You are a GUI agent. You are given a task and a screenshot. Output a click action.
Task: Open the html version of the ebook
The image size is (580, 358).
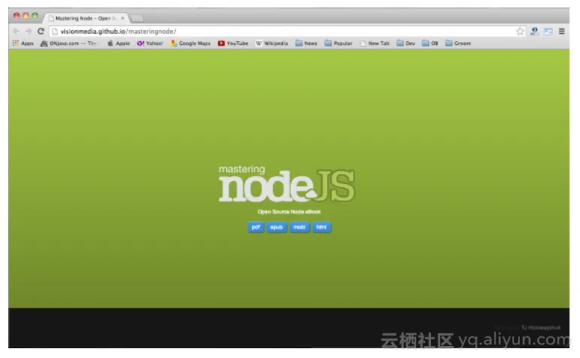(x=322, y=227)
